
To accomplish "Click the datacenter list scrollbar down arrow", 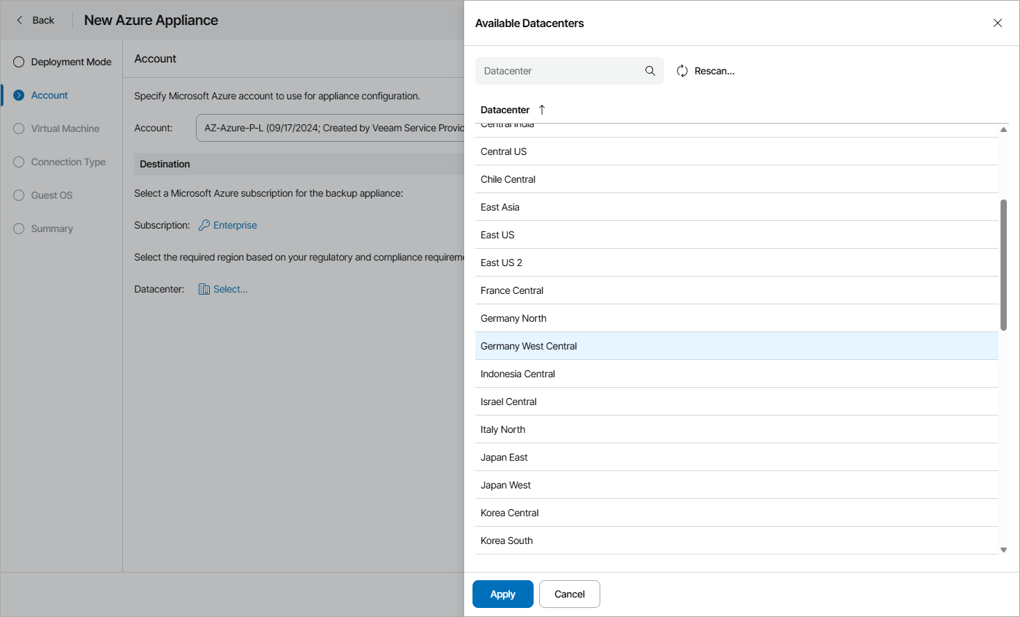I will [x=1003, y=550].
